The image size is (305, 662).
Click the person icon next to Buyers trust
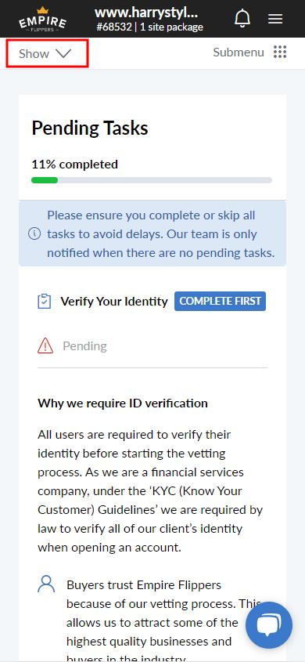46,584
